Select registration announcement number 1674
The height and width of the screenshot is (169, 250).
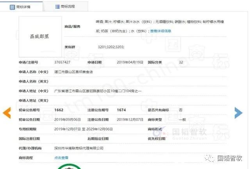(x=121, y=110)
